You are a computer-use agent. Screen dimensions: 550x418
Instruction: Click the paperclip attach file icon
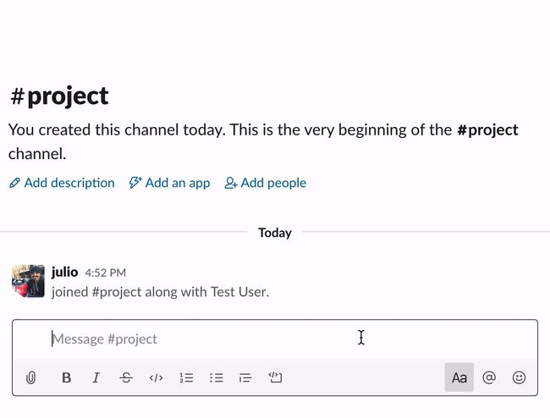click(x=30, y=378)
